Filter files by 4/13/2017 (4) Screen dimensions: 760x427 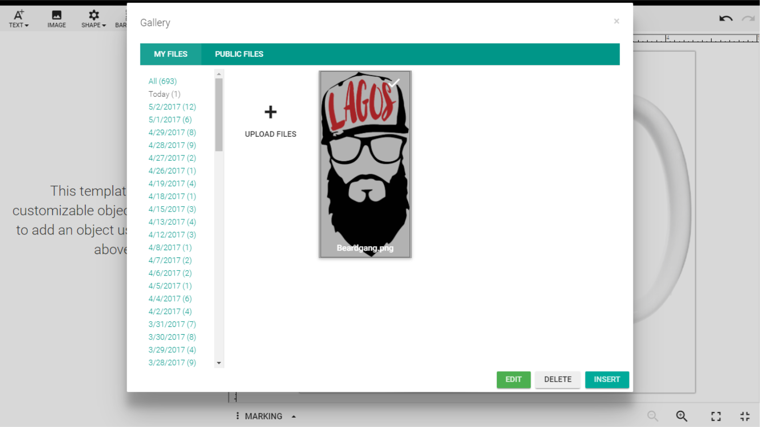172,222
